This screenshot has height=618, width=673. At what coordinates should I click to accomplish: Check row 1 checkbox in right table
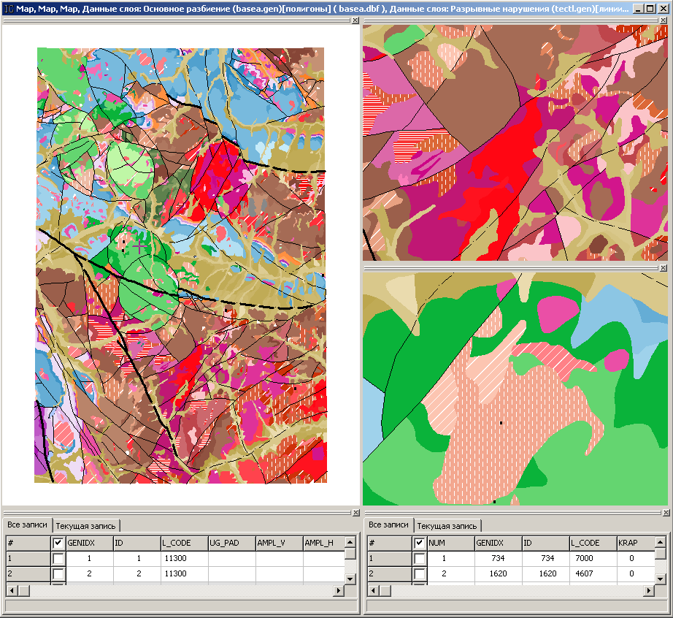tap(419, 559)
